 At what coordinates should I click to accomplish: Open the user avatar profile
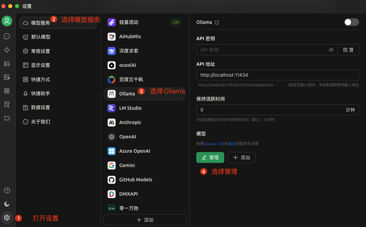coord(7,21)
